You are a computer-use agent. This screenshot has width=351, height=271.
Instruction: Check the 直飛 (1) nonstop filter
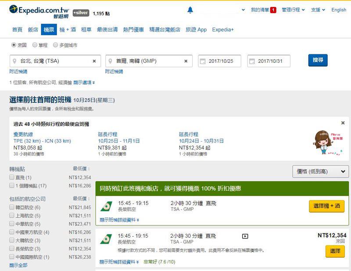tap(12, 177)
